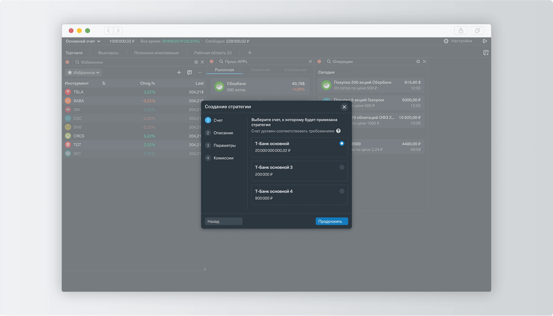
Task: Open the watchlist gear settings icon
Action: (196, 62)
